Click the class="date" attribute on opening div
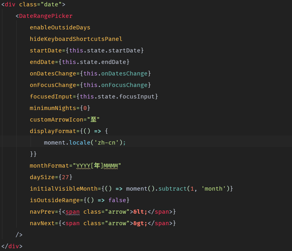 pyautogui.click(x=40, y=4)
